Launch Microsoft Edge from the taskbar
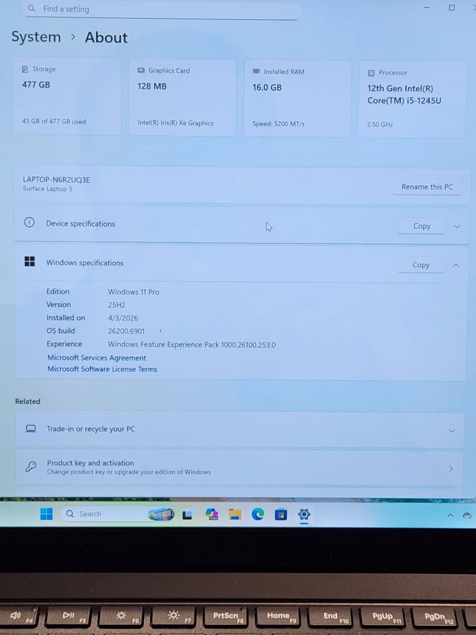476x635 pixels. pyautogui.click(x=258, y=515)
